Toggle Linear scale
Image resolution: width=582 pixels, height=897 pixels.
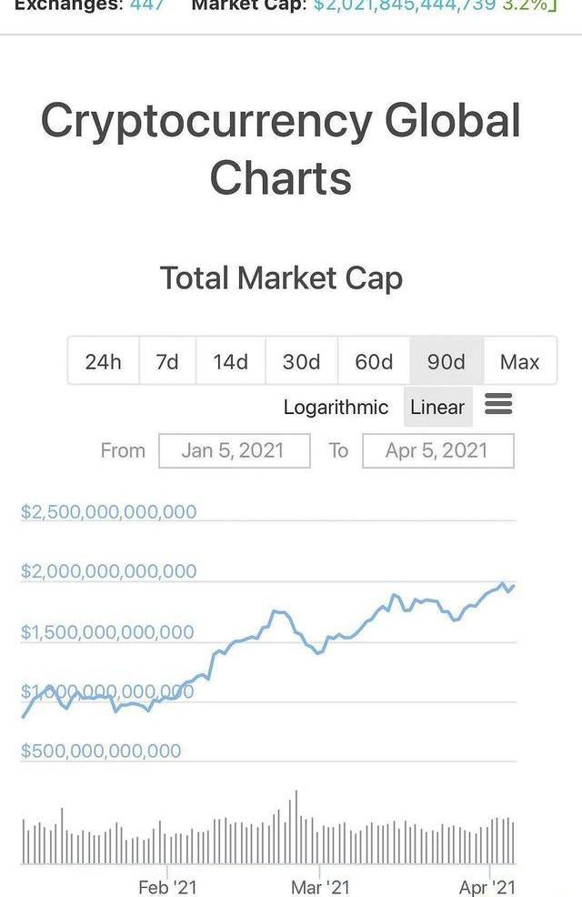[x=438, y=408]
